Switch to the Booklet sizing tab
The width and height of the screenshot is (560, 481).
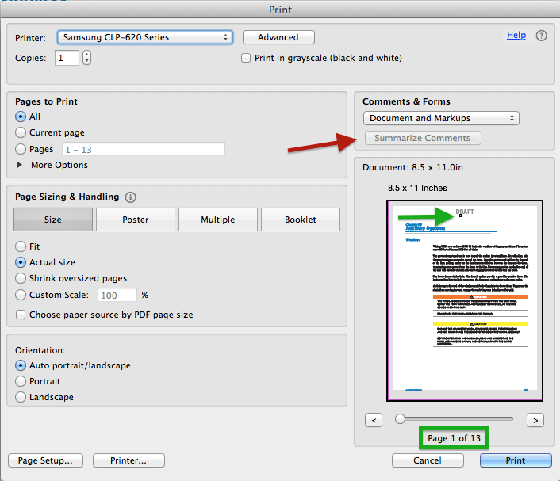tap(300, 220)
